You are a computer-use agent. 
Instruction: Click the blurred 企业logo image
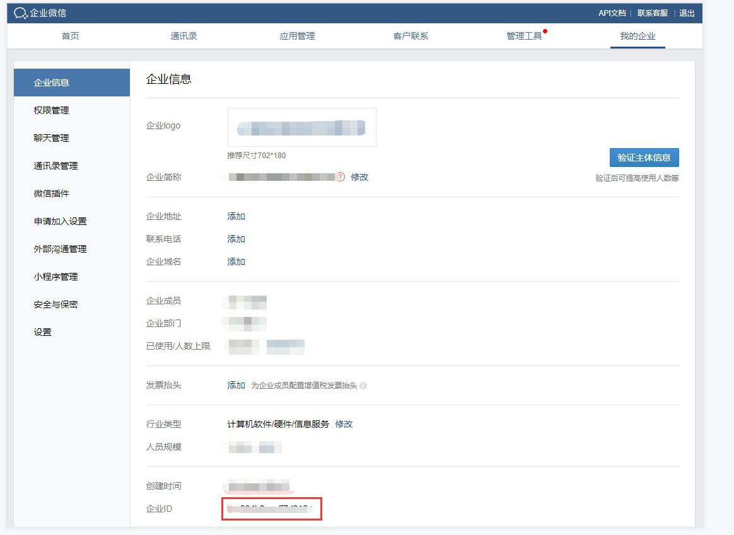click(301, 127)
